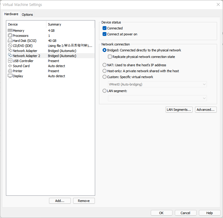Click the Display monitor icon
The height and width of the screenshot is (218, 223).
[x=10, y=76]
